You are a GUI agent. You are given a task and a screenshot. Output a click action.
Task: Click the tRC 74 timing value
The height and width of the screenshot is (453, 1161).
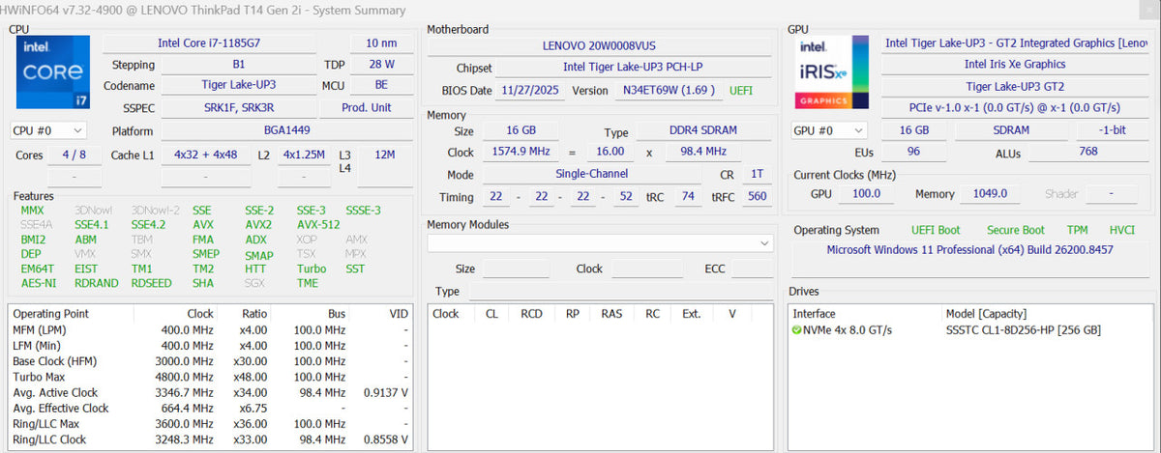pos(689,197)
